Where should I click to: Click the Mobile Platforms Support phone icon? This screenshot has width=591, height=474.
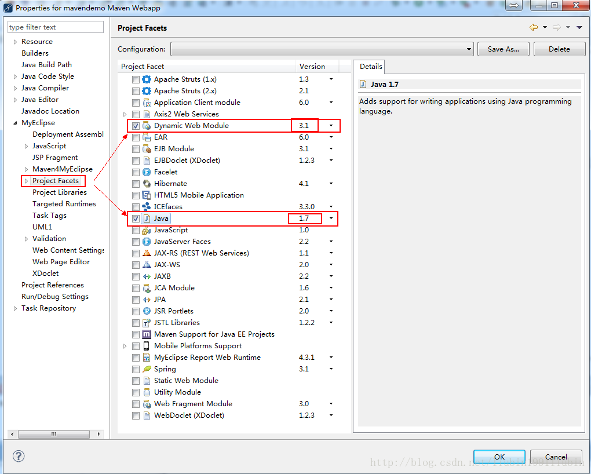click(146, 346)
